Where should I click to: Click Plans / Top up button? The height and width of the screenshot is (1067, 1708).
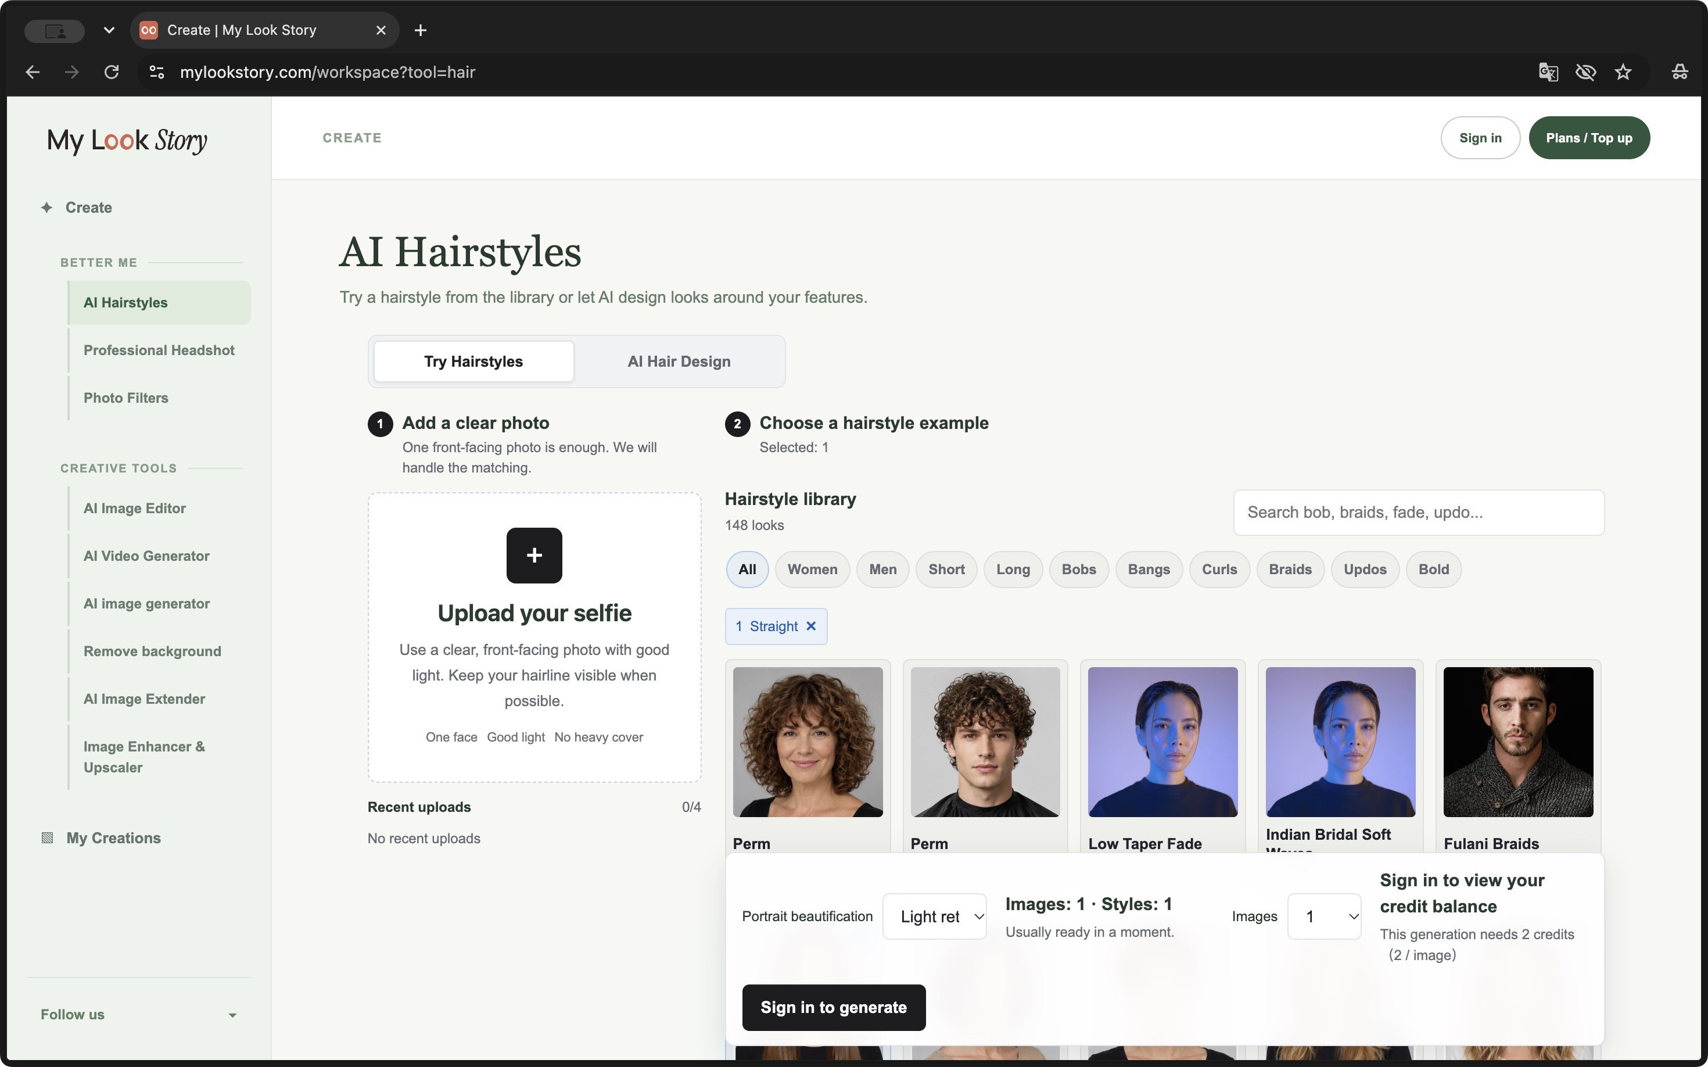tap(1589, 138)
